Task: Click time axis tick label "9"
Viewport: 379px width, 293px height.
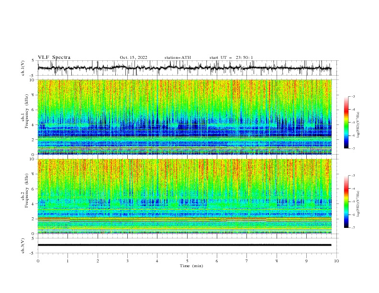Action: coord(306,261)
